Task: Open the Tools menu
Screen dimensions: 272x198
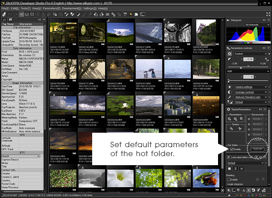Action: pyautogui.click(x=25, y=9)
